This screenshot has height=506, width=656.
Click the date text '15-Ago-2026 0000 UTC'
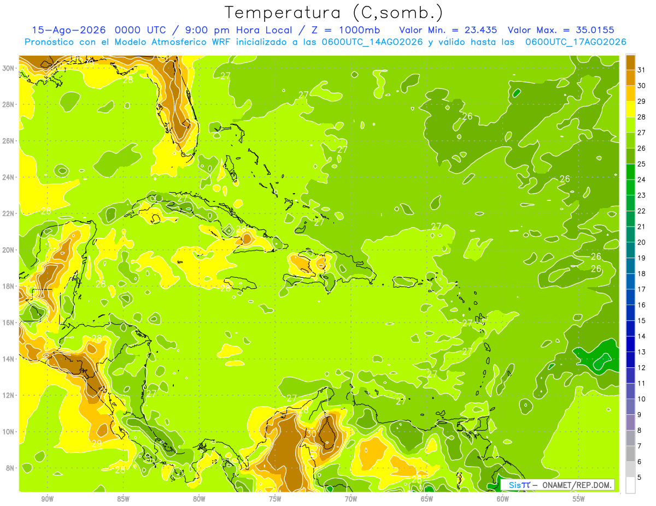[x=101, y=29]
